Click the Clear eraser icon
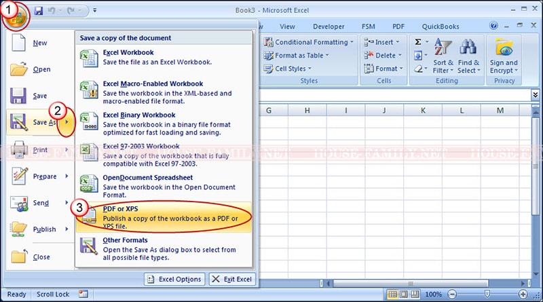This screenshot has width=543, height=302. tap(418, 69)
